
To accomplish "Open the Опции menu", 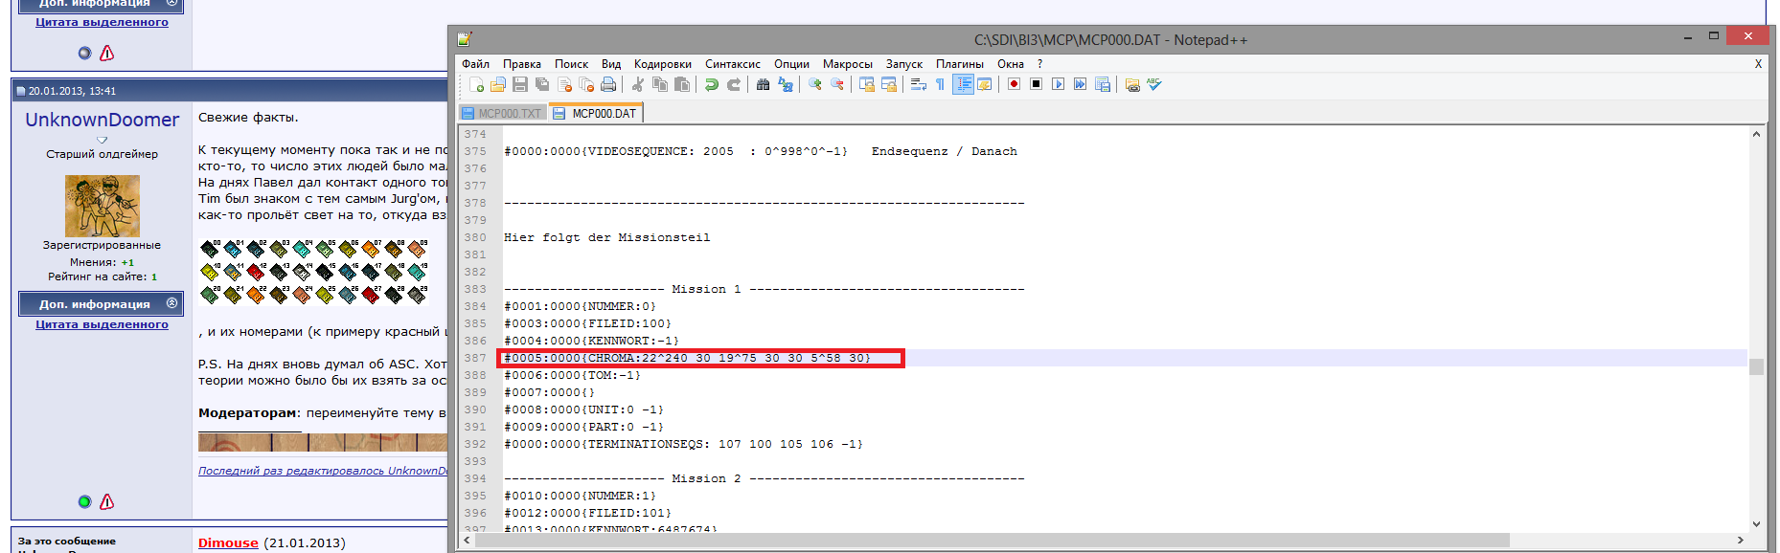I will coord(791,64).
